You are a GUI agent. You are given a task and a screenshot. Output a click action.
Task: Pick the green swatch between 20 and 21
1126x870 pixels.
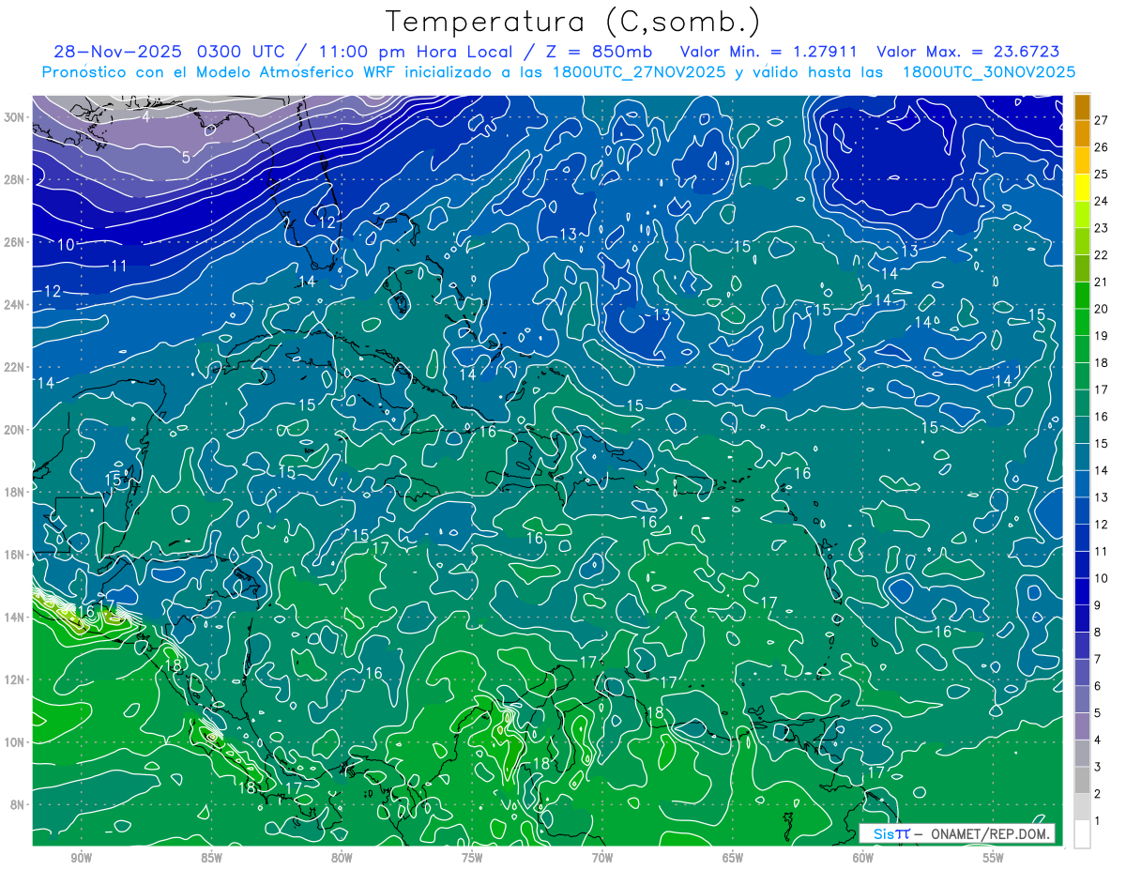(x=1082, y=296)
